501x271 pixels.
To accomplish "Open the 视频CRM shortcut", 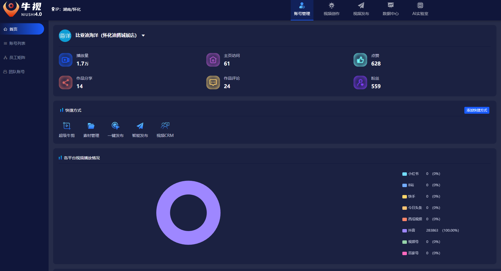I will pos(165,126).
